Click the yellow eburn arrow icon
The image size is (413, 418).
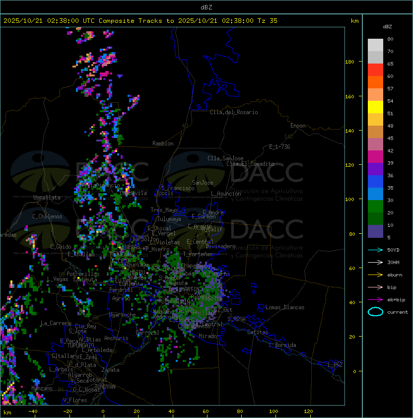375,275
